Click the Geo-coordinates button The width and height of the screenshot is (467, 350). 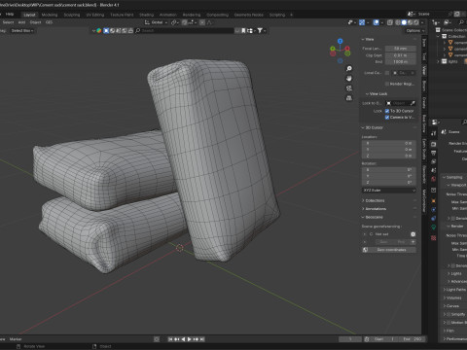(389, 250)
